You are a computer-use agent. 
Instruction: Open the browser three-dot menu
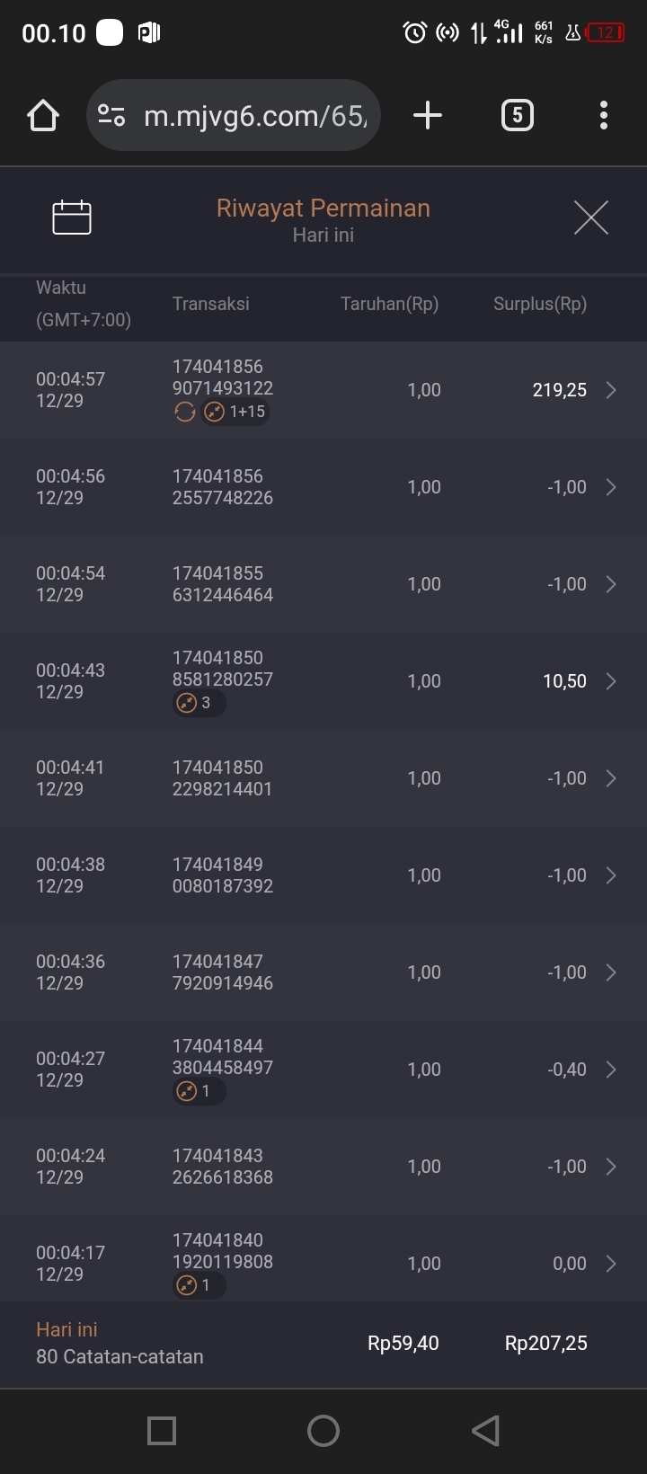(603, 116)
